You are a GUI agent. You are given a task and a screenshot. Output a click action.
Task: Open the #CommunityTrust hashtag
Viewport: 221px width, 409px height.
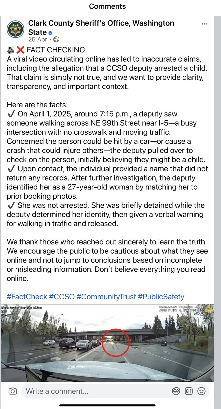106,297
